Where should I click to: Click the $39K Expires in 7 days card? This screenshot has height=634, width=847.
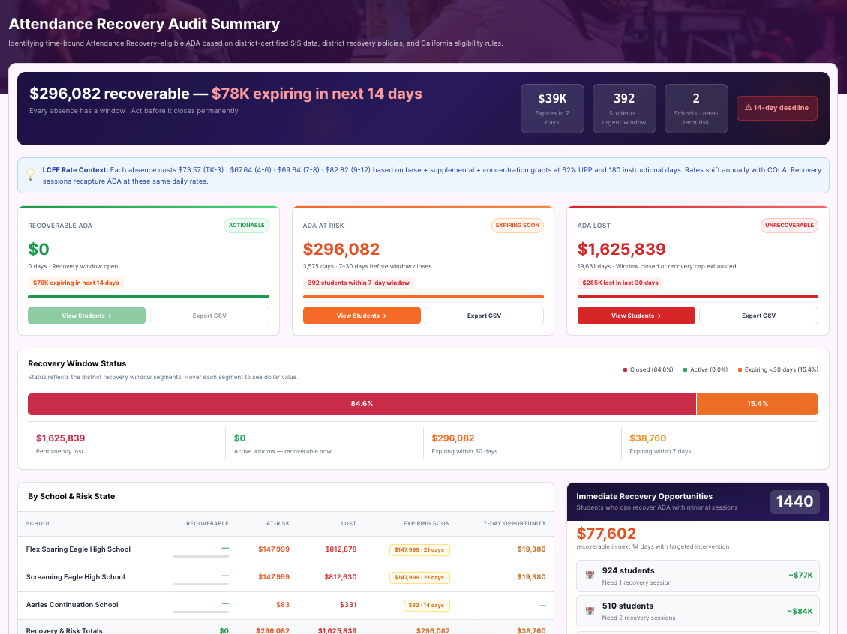point(552,109)
